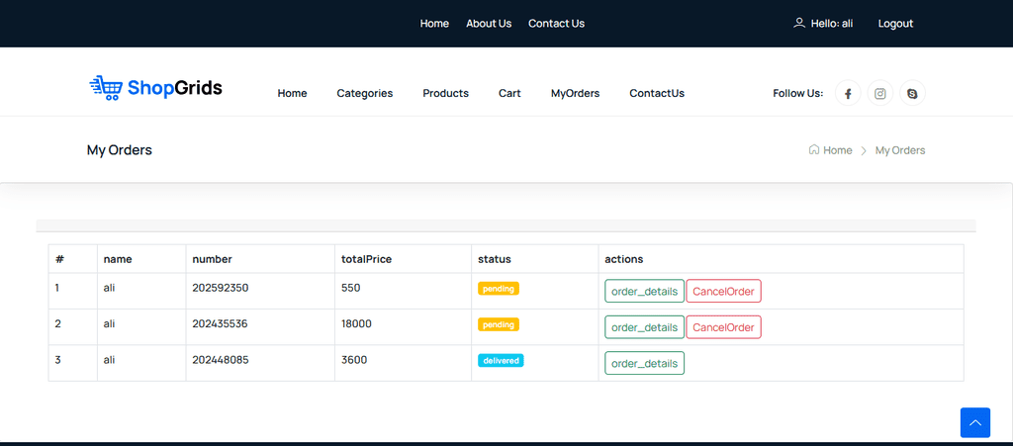
Task: View order_details for order 202592350
Action: 644,291
